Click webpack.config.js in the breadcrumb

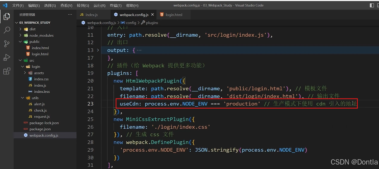tap(102, 23)
